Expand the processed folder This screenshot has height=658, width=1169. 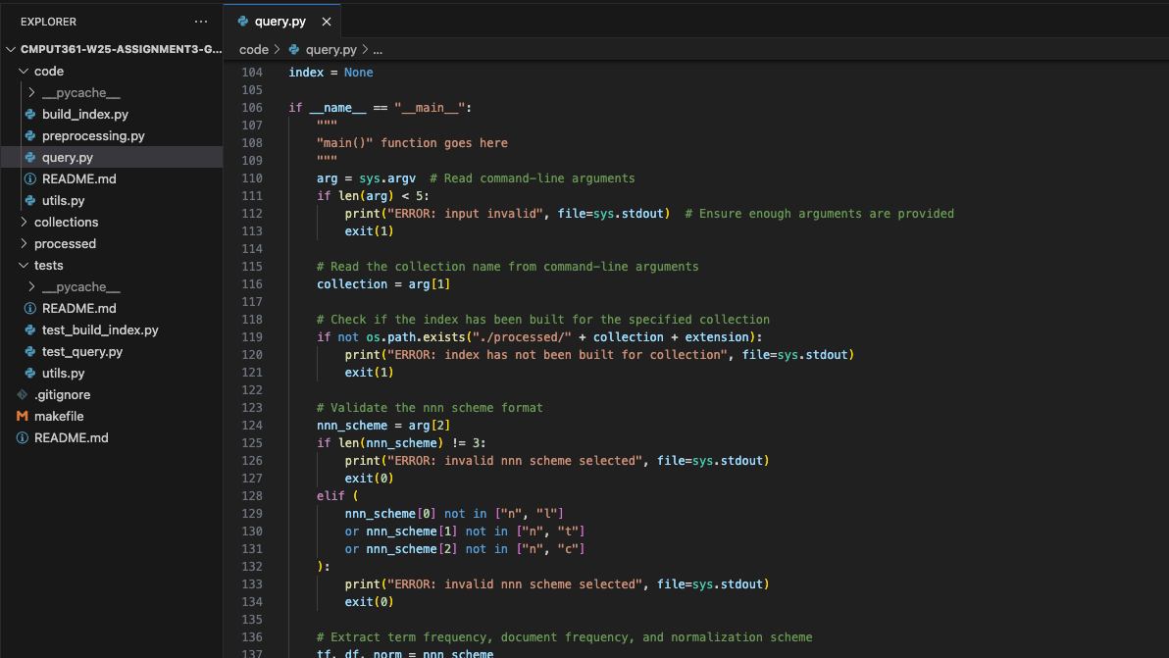24,244
